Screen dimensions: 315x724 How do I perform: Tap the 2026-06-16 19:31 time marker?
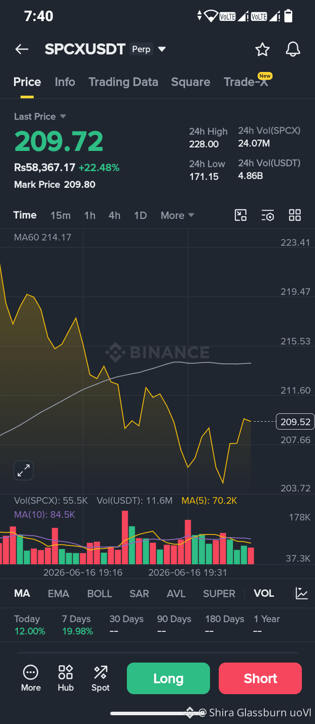(187, 572)
